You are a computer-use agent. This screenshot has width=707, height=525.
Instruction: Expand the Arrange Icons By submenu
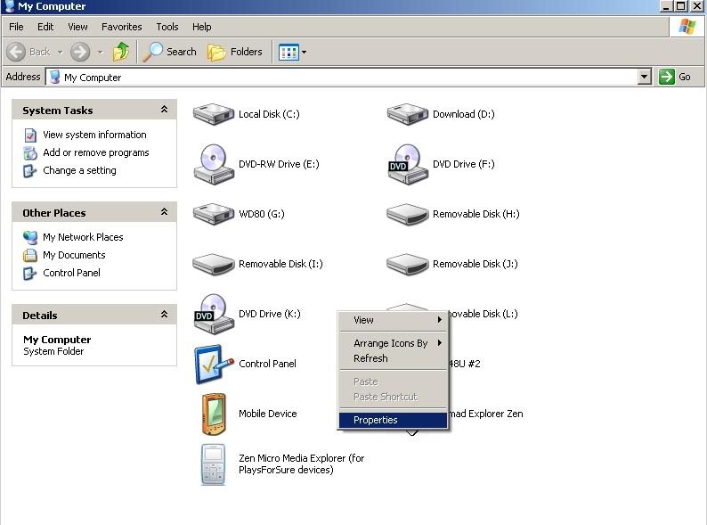(393, 343)
